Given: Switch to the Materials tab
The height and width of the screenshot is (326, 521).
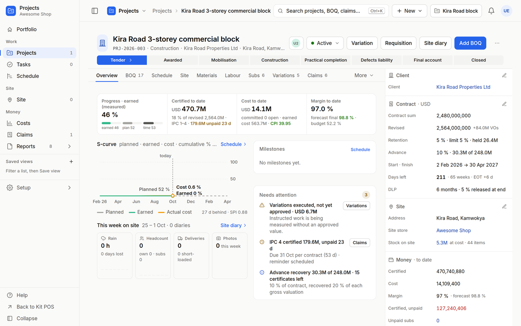Looking at the screenshot, I should click(207, 75).
